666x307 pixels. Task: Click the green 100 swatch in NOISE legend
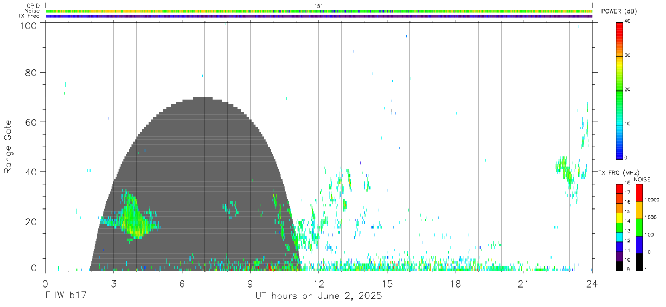coord(639,227)
